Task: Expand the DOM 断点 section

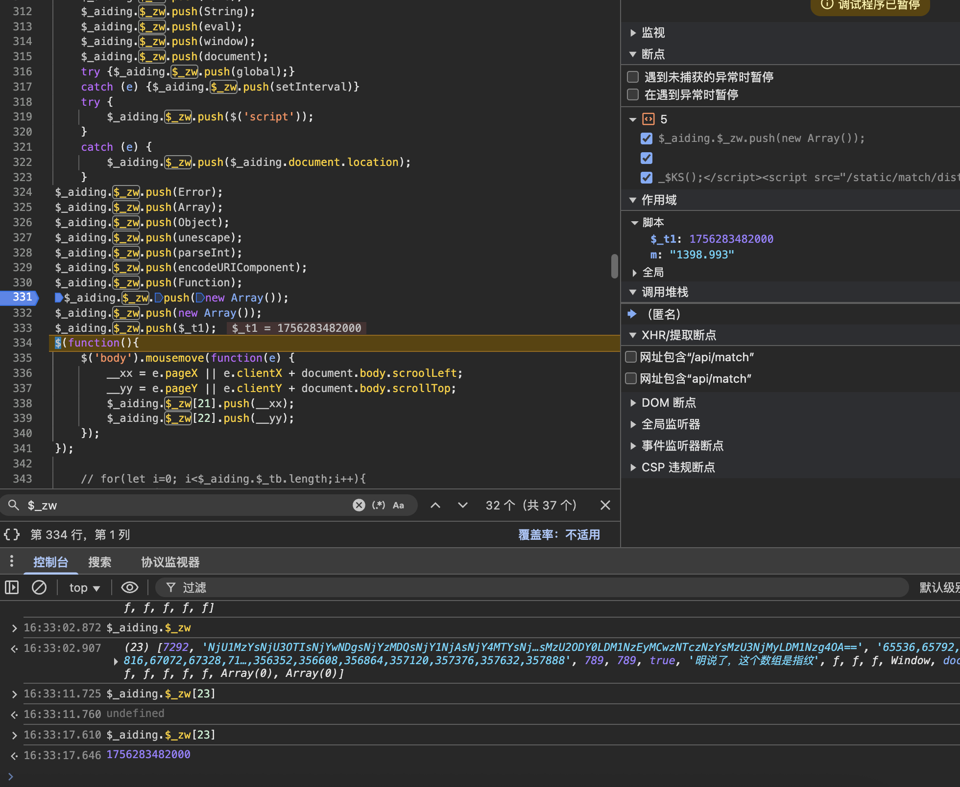Action: (x=633, y=403)
